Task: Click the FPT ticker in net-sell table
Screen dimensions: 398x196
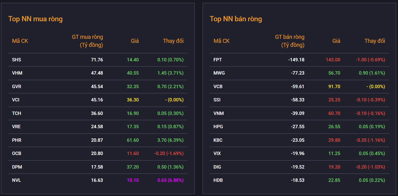Action: tap(218, 60)
